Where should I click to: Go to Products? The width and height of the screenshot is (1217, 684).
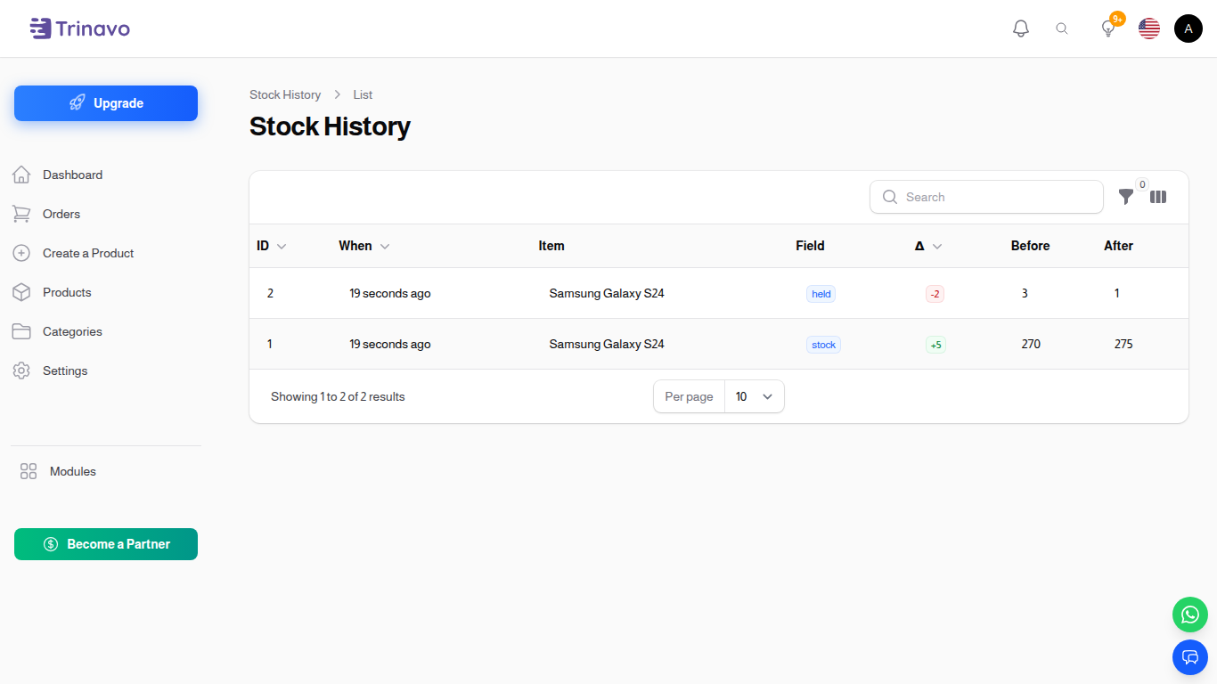coord(67,292)
